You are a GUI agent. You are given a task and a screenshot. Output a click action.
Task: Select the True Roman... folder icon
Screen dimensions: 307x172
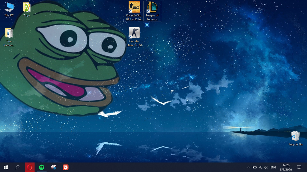coord(9,37)
